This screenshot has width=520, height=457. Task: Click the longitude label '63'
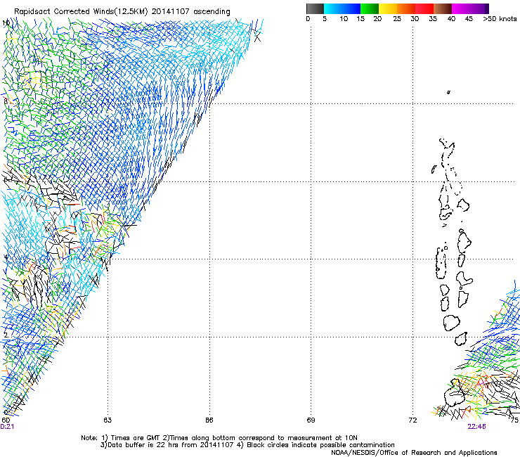[108, 420]
